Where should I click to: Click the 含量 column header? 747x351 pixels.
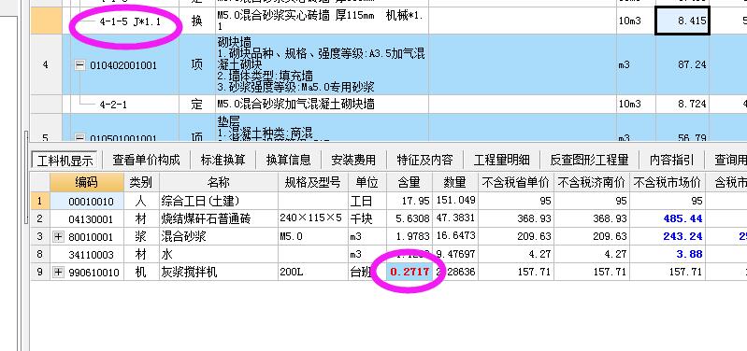click(409, 182)
